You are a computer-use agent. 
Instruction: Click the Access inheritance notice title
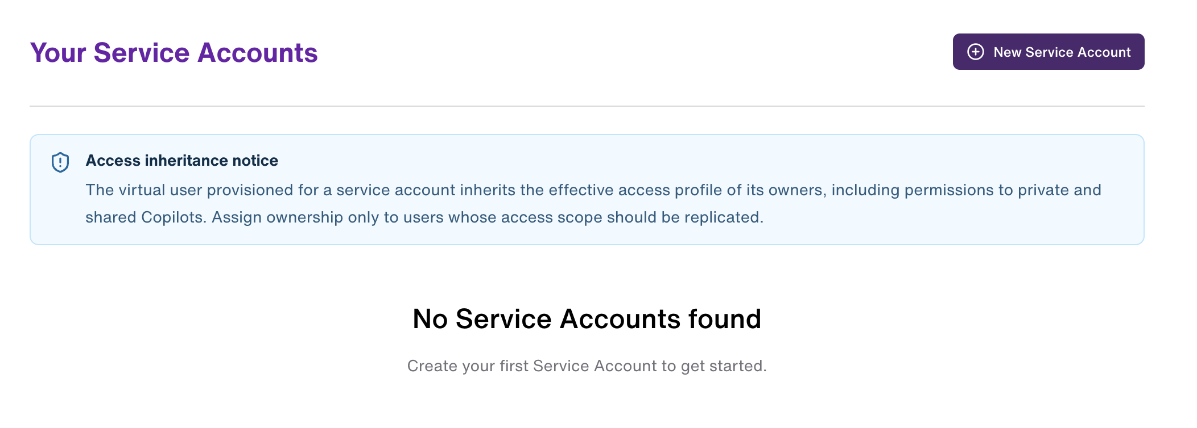[x=182, y=161]
